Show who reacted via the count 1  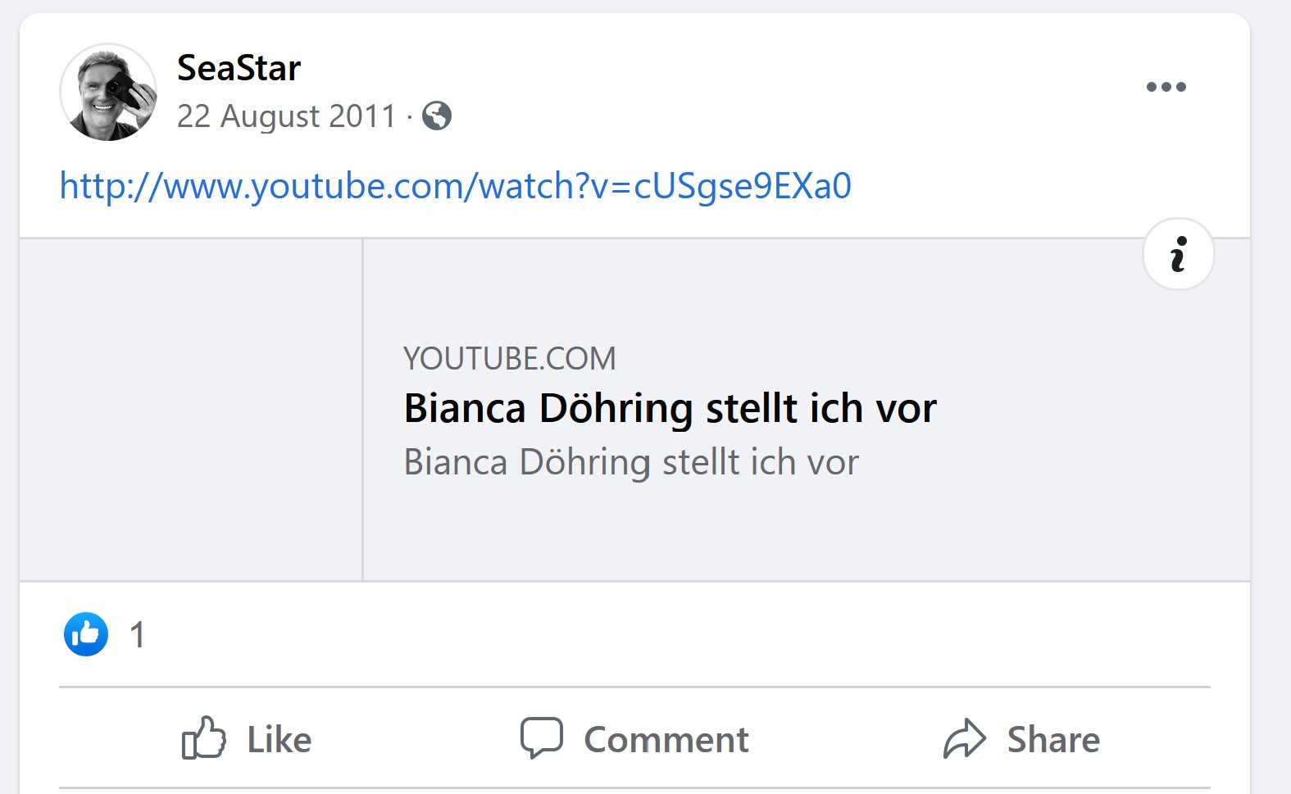[x=138, y=635]
